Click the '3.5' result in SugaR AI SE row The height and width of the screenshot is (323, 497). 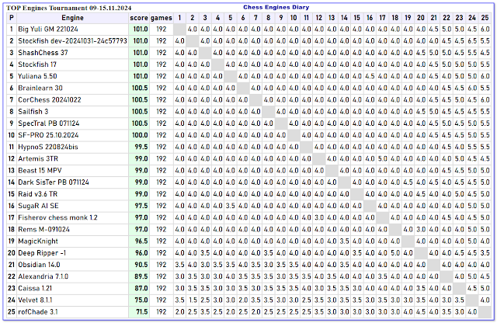[231, 206]
